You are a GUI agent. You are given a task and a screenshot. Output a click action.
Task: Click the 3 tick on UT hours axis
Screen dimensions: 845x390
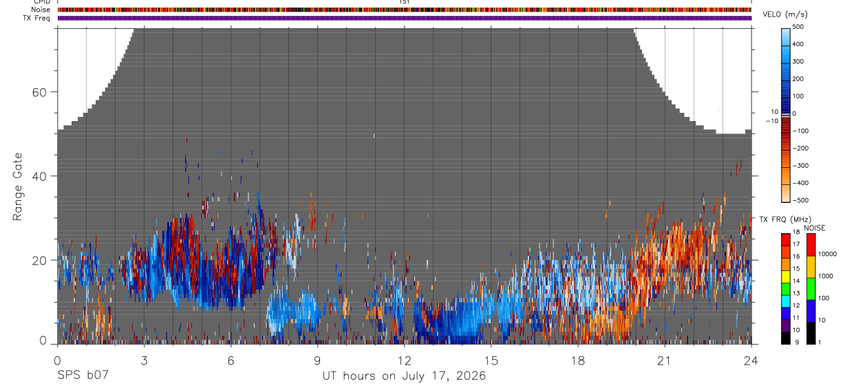[144, 360]
